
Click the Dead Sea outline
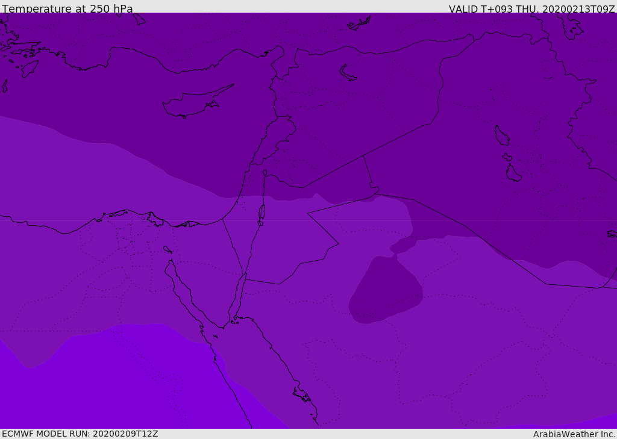click(262, 213)
